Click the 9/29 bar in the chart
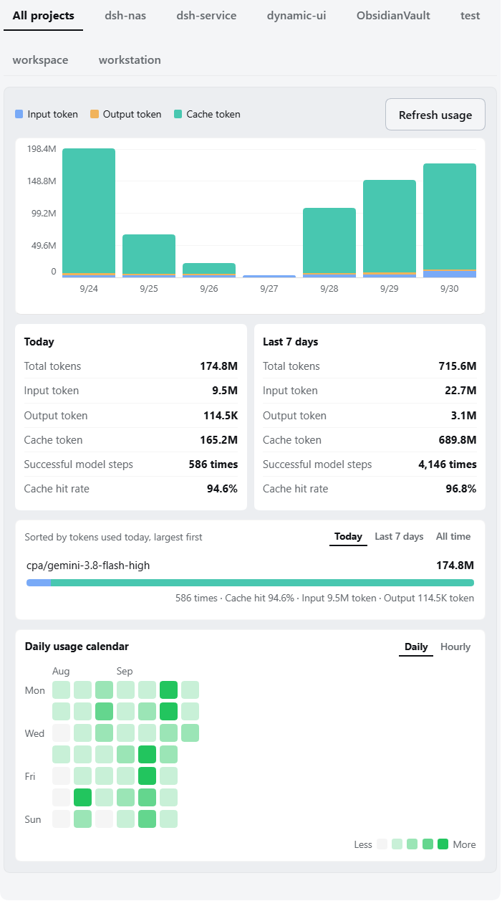The height and width of the screenshot is (906, 502). [390, 229]
